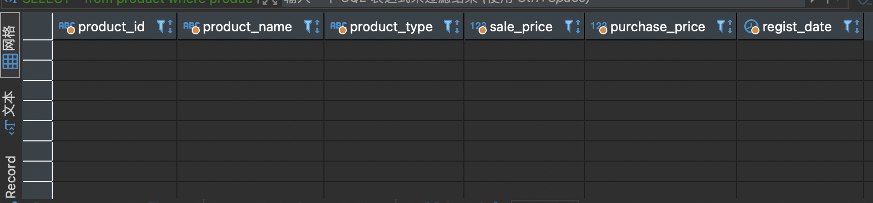This screenshot has width=873, height=203.
Task: Open the filter funnel for purchase_price
Action: (x=721, y=26)
